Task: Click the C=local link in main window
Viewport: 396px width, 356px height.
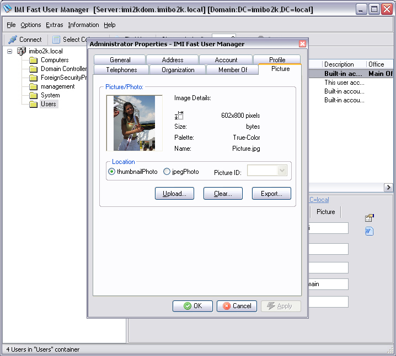Action: coord(319,200)
